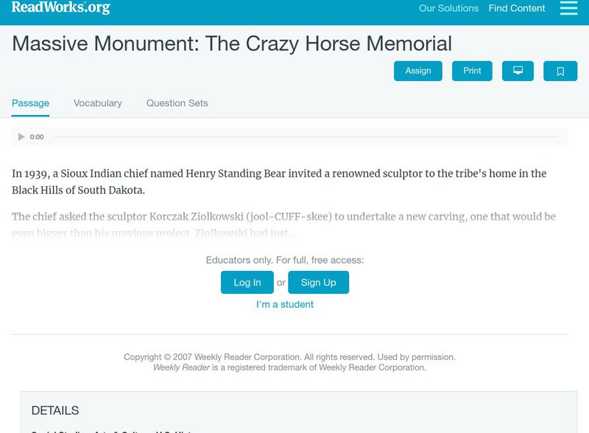Select the Passage tab
The height and width of the screenshot is (433, 589).
pos(29,103)
